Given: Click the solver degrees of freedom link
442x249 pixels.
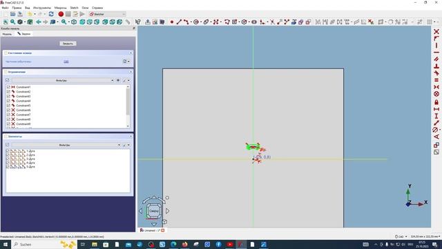Looking at the screenshot, I should [x=66, y=62].
